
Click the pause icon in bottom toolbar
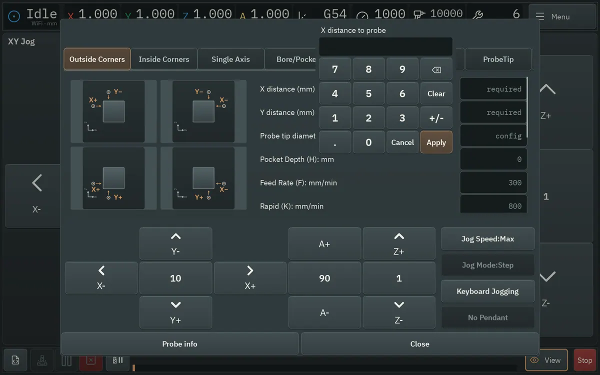66,360
